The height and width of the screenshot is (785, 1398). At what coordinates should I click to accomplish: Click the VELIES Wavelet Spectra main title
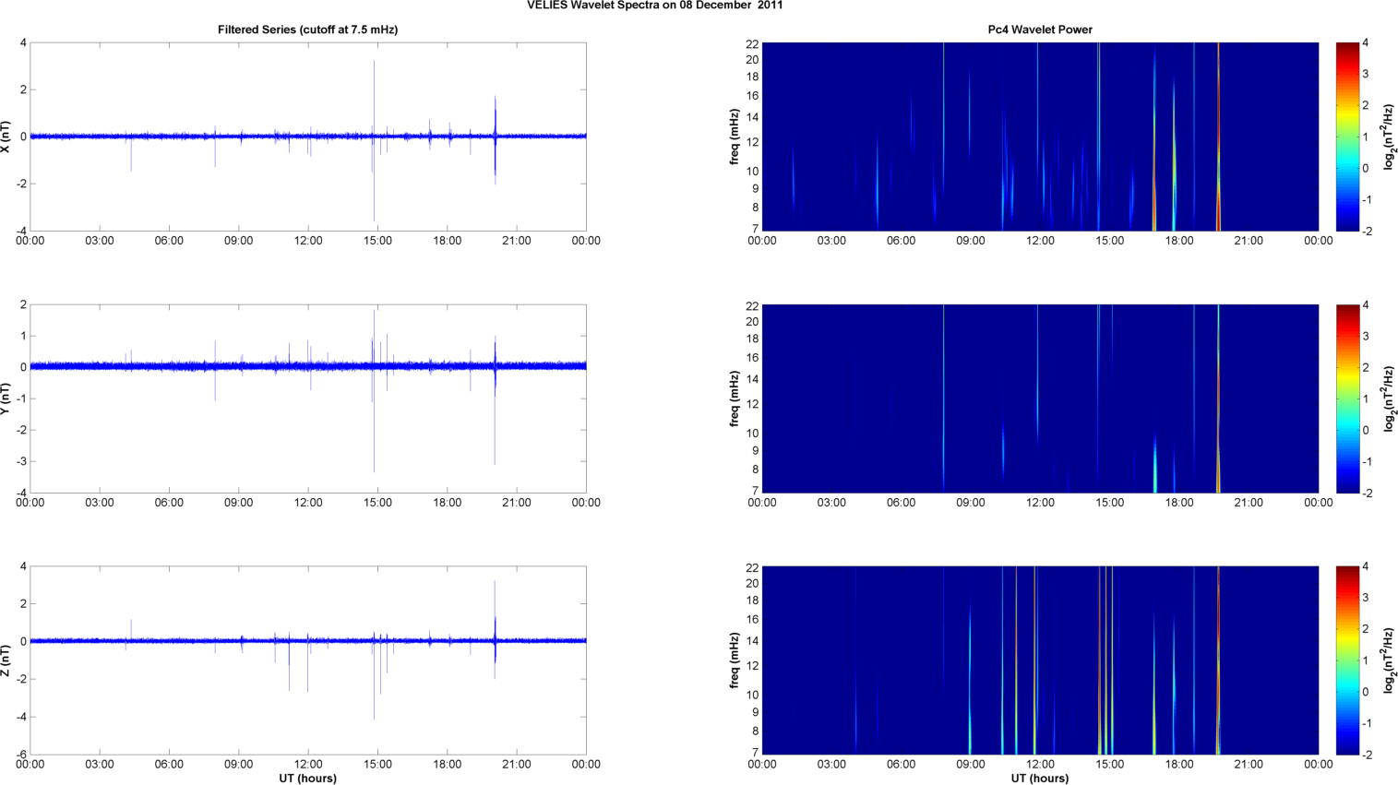coord(654,6)
